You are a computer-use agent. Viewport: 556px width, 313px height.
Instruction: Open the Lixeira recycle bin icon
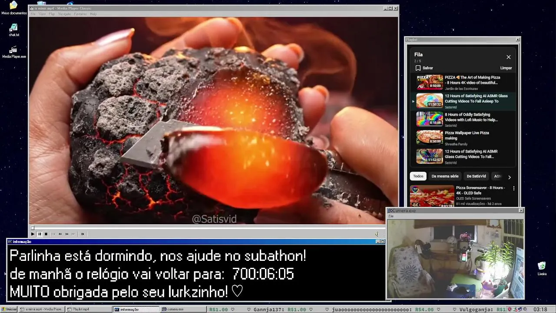(542, 269)
